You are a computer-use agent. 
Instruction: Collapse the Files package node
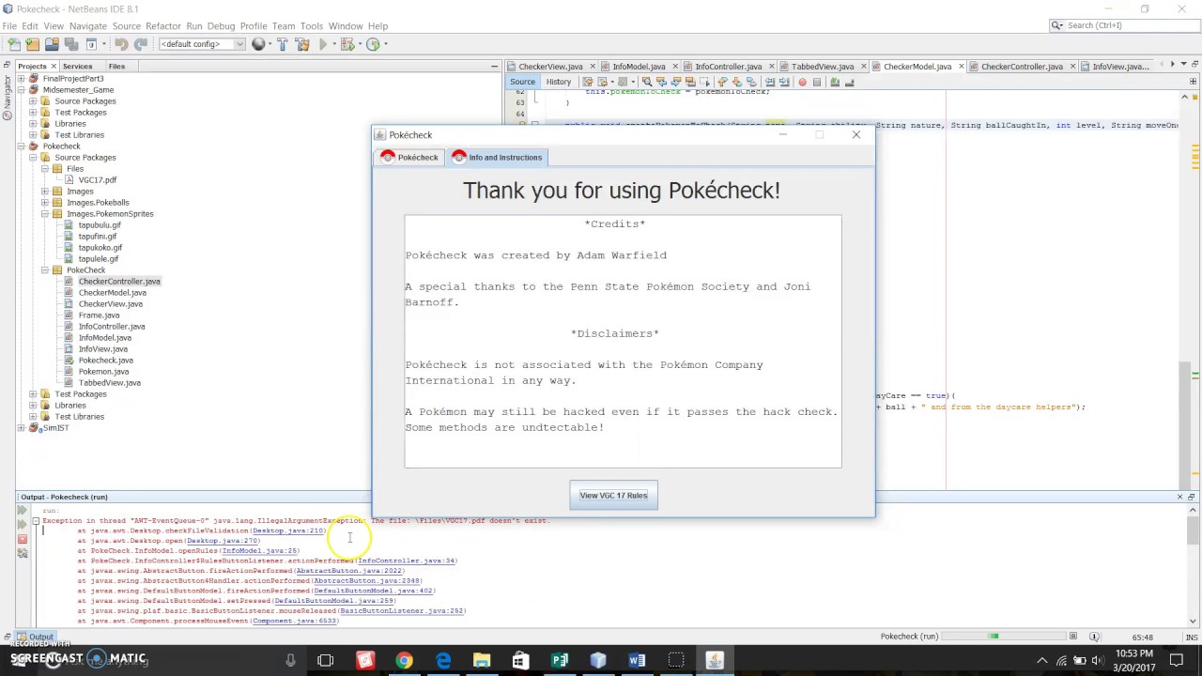[44, 169]
